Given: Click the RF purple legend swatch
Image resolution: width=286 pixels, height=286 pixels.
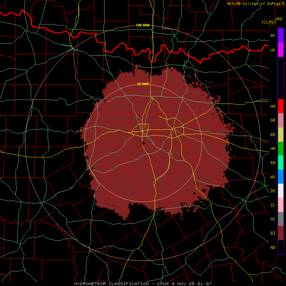Looking at the screenshot, I should pyautogui.click(x=281, y=35).
